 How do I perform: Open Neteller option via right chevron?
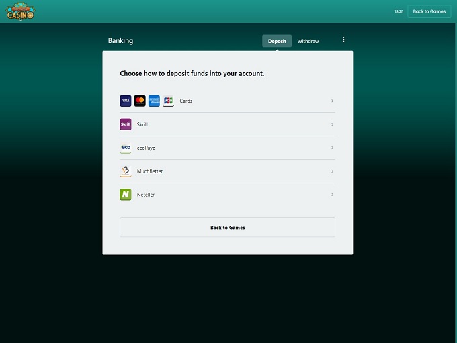point(332,195)
